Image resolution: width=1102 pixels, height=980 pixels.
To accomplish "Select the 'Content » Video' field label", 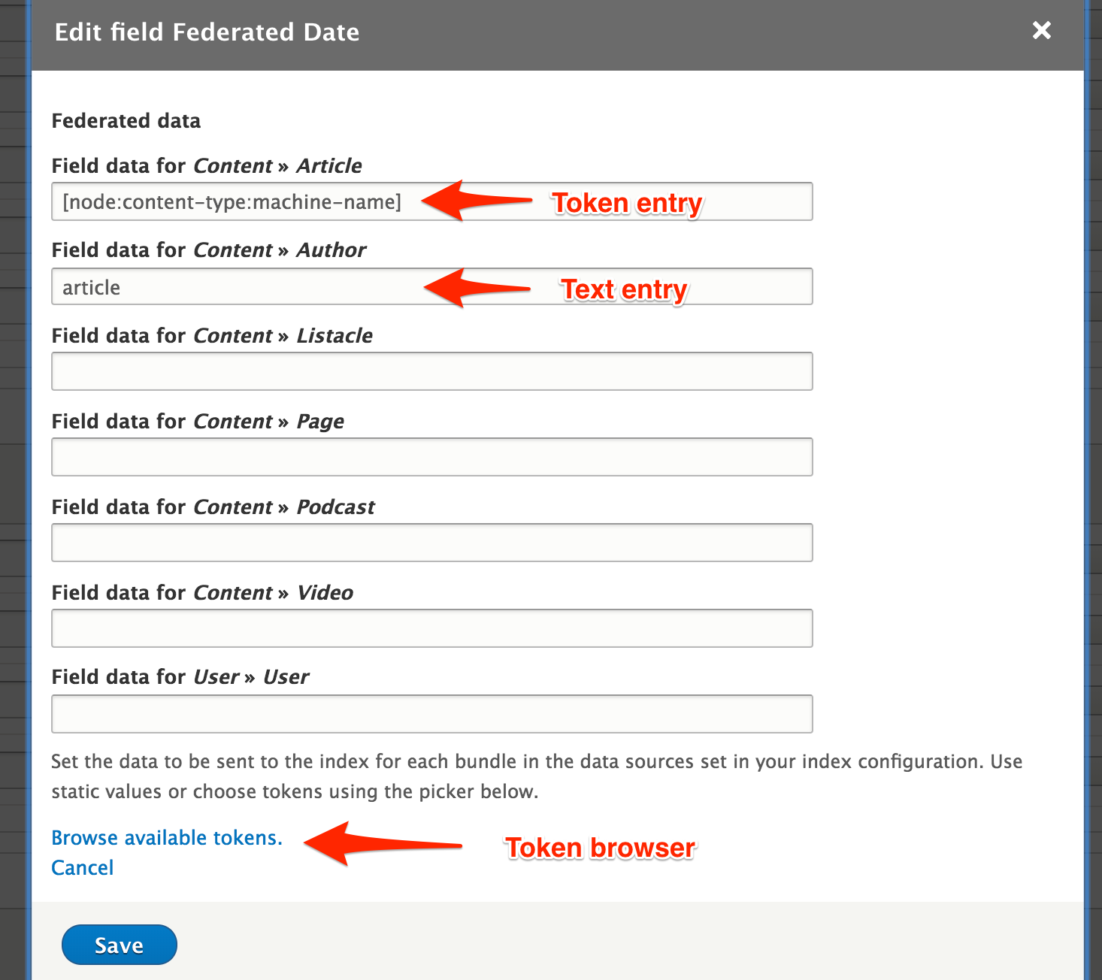I will pyautogui.click(x=202, y=593).
